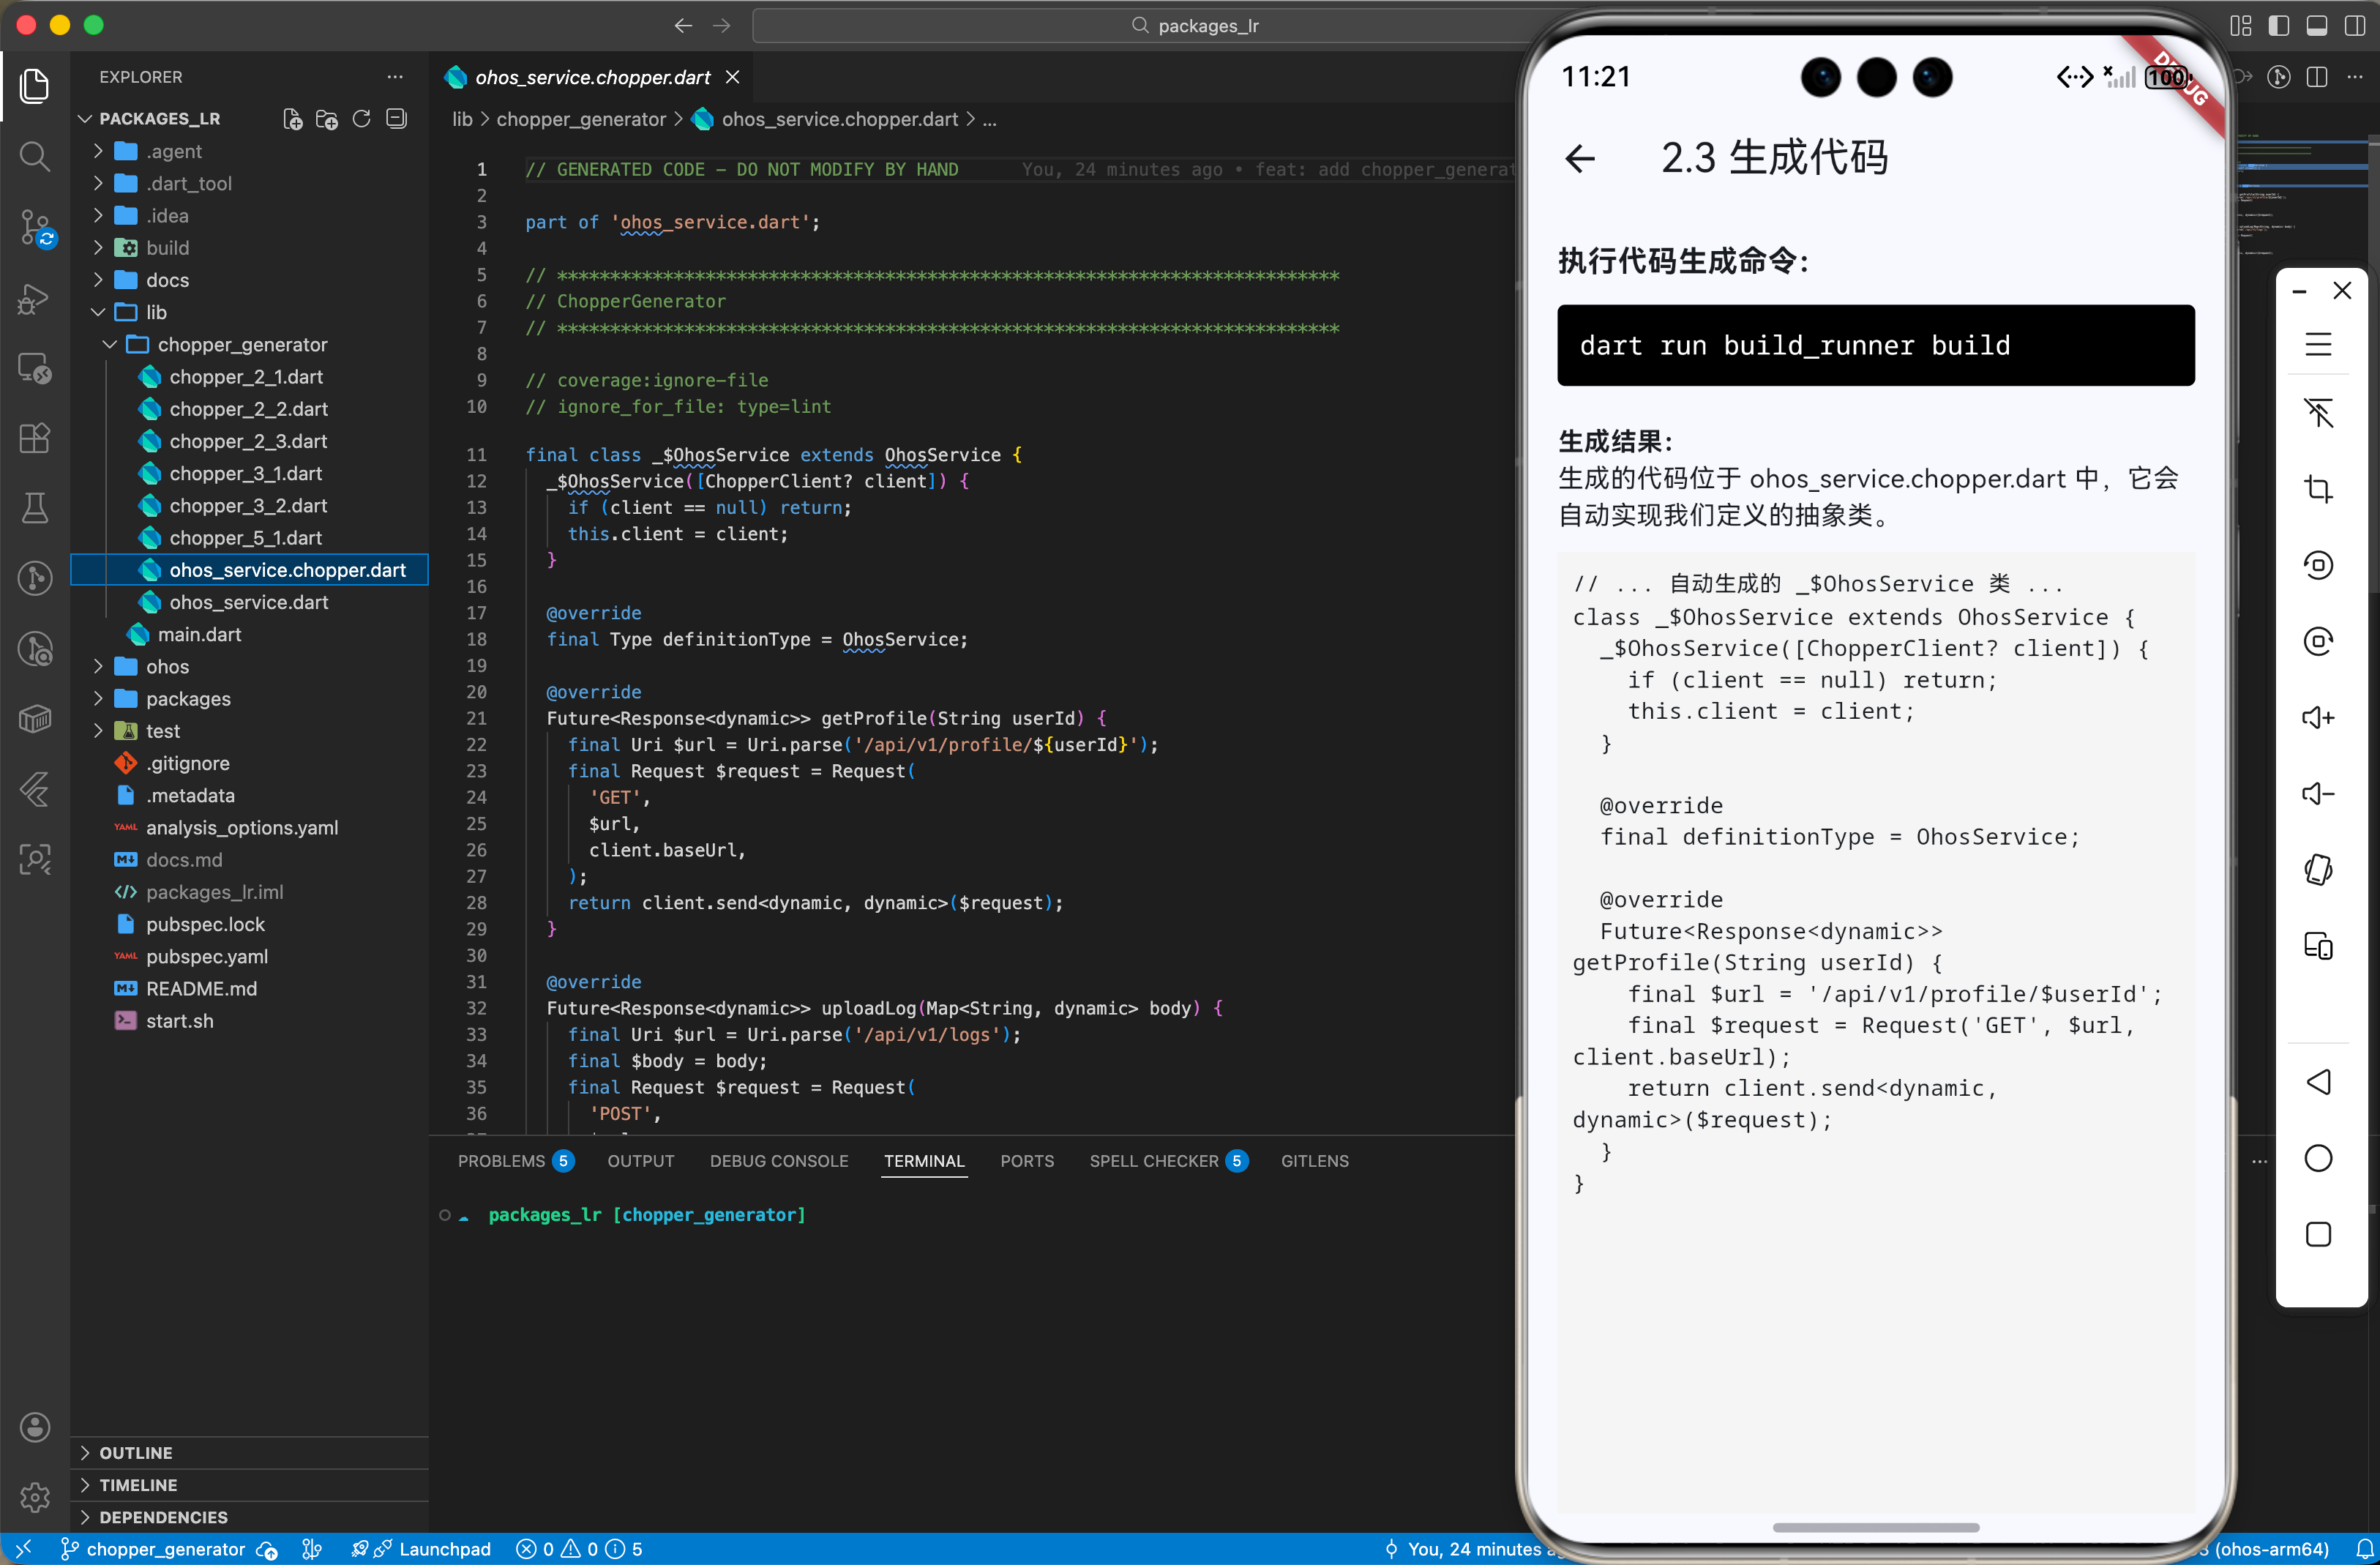
Task: Toggle bottom panel layout button
Action: 2316,26
